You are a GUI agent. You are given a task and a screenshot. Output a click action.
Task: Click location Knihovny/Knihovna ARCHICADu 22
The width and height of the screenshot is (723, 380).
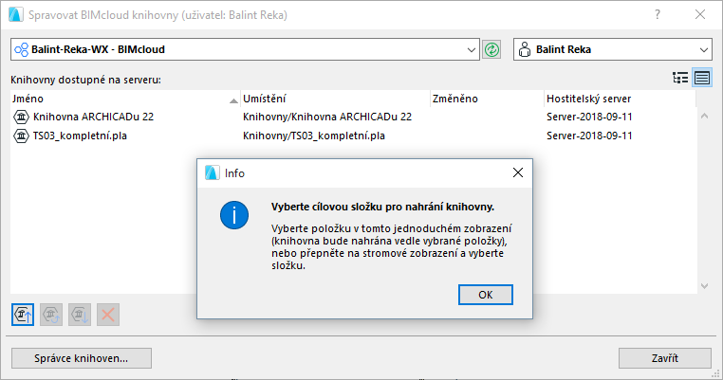[x=327, y=117]
